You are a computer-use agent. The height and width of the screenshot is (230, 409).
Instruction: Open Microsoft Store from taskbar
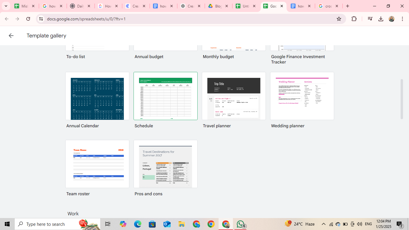click(x=152, y=224)
